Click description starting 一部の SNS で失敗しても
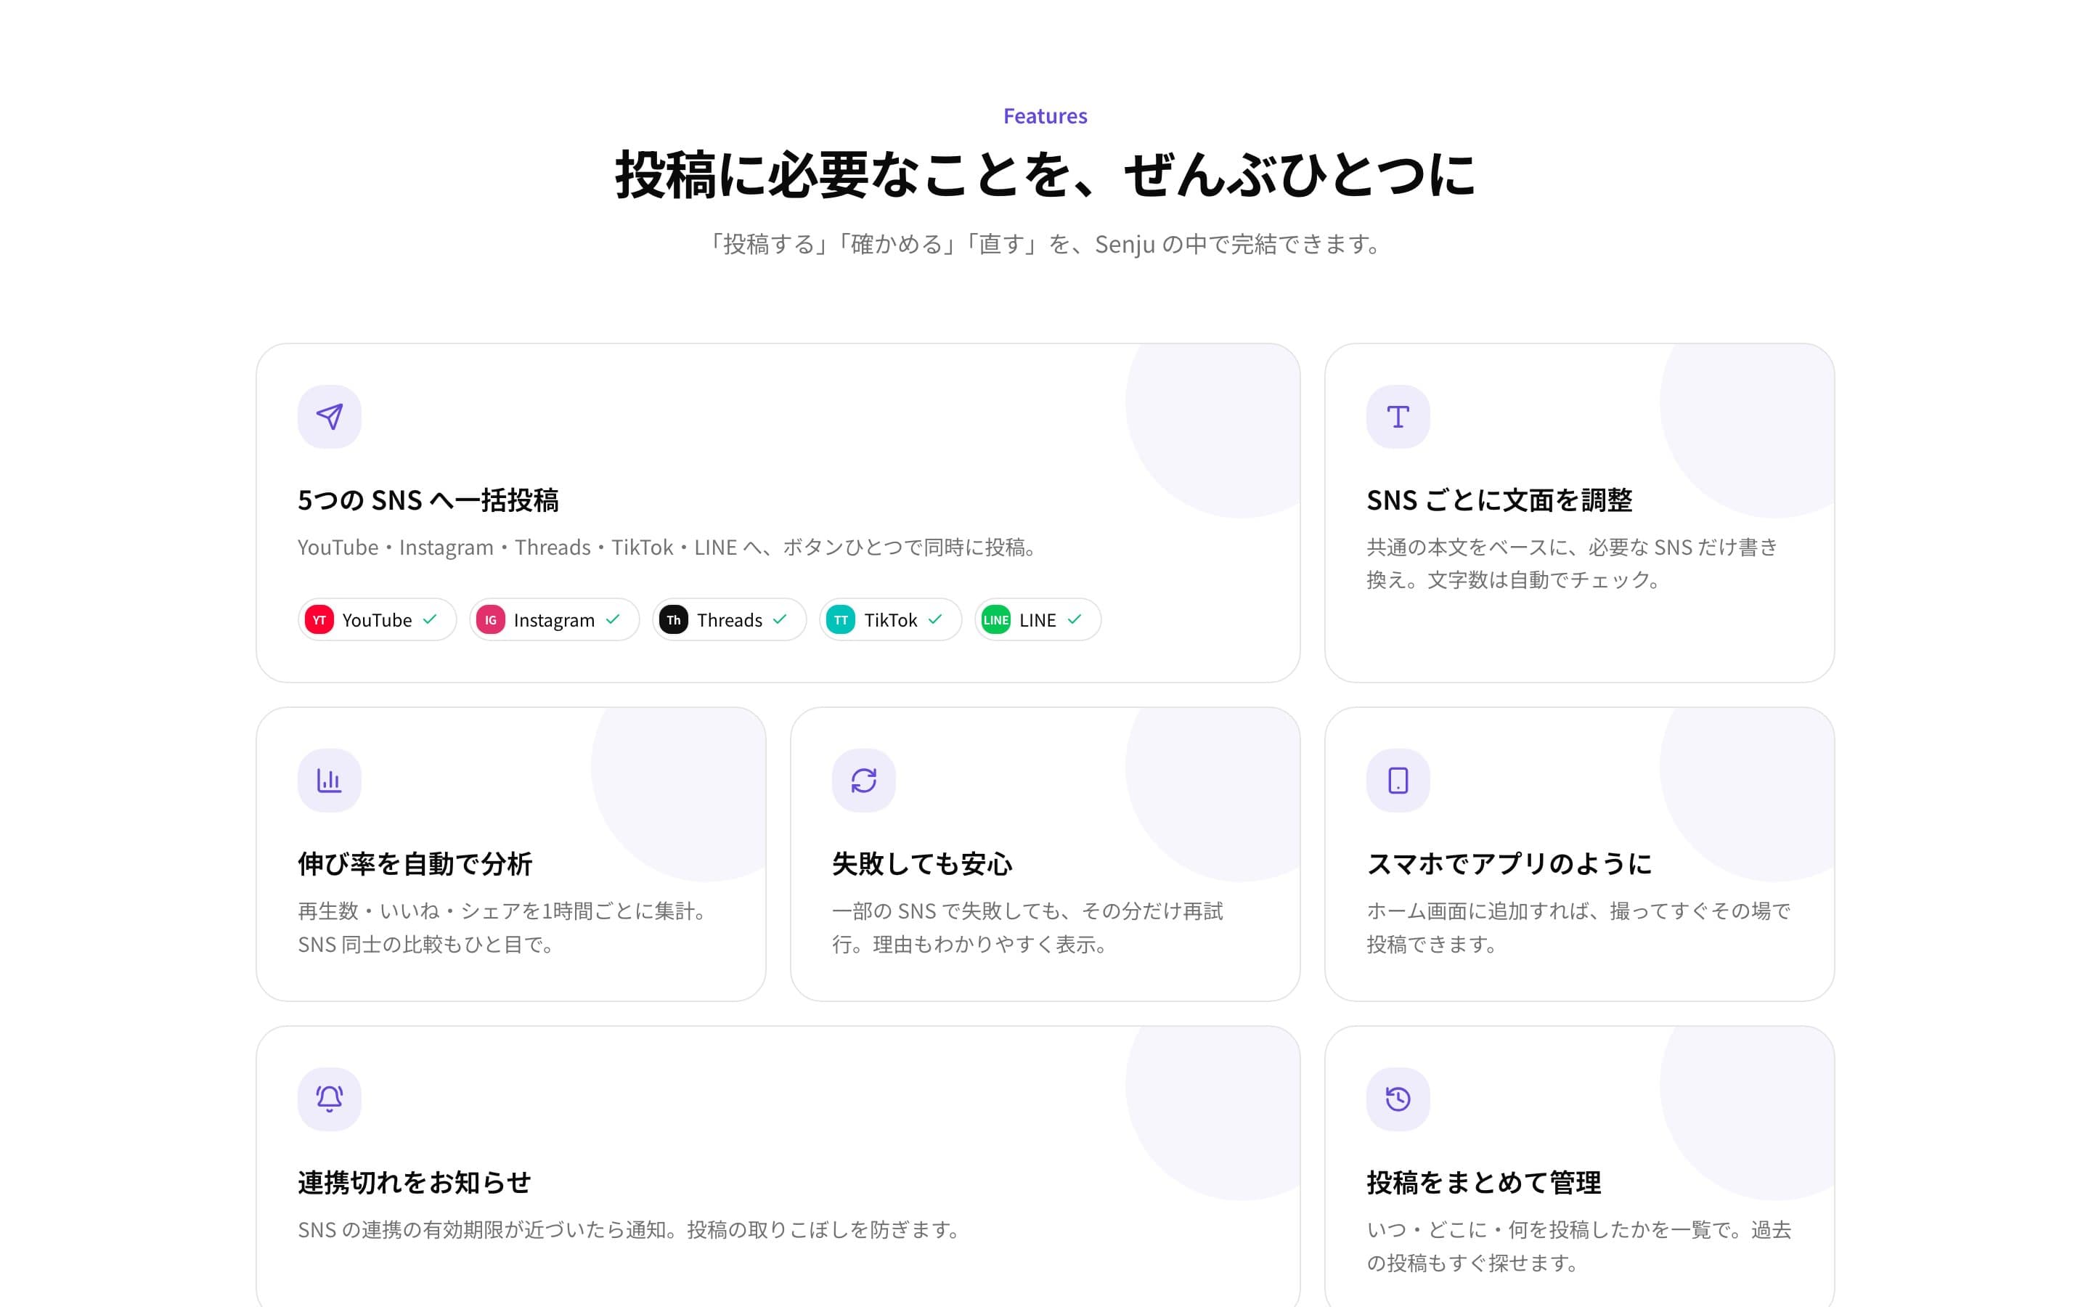 click(x=1027, y=927)
